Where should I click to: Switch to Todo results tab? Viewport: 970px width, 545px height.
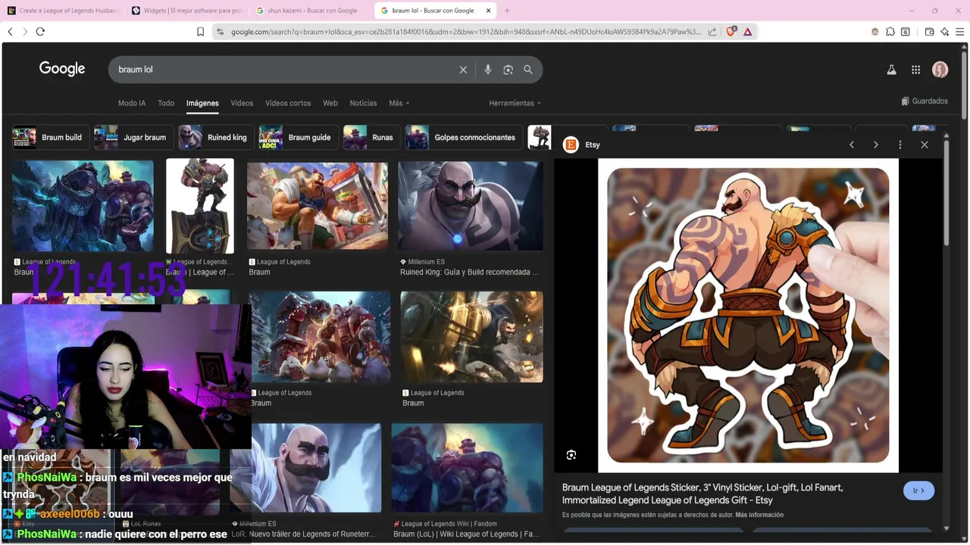166,103
